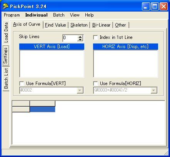Viewport: 170px width, 157px height.
Task: Increase Skip Lines with up arrow
Action: pyautogui.click(x=80, y=37)
